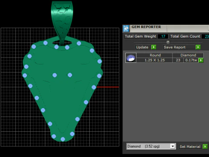Click the Round shape cell
The image size is (209, 157).
coord(155,55)
